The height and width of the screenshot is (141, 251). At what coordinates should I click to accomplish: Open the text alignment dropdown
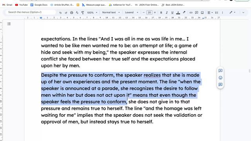click(210, 13)
